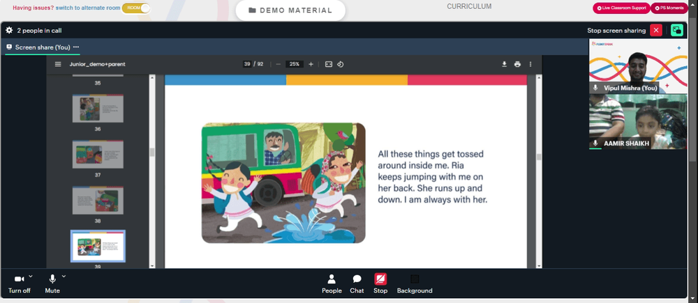
Task: Zoom out the PDF with minus button
Action: (x=279, y=64)
